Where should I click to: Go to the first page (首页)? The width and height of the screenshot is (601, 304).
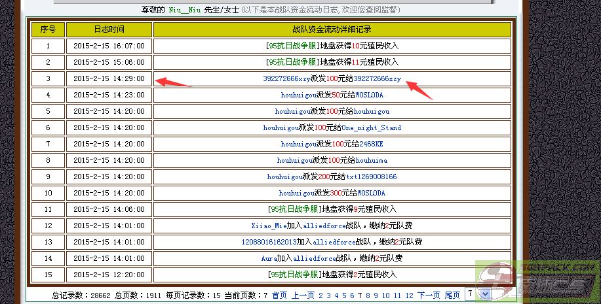coord(279,296)
